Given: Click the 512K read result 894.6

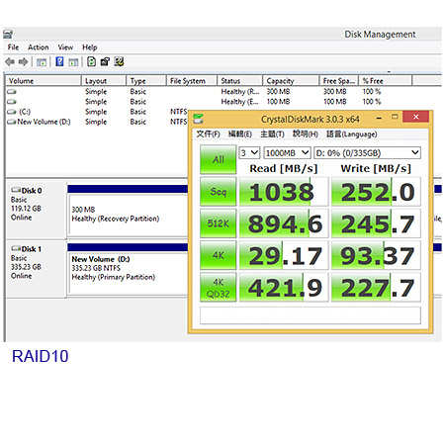Looking at the screenshot, I should pyautogui.click(x=284, y=223).
